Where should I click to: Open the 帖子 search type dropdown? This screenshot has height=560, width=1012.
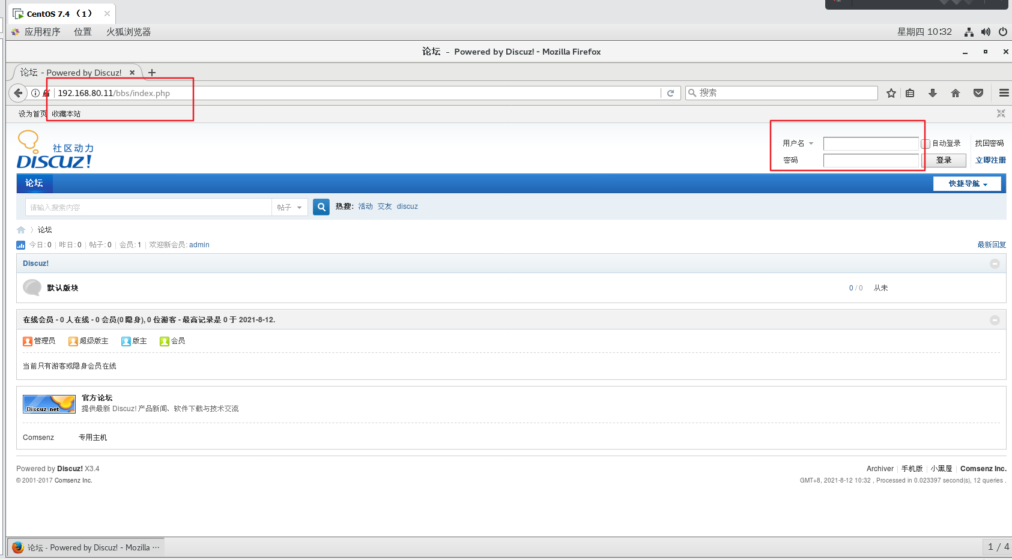[x=289, y=207]
